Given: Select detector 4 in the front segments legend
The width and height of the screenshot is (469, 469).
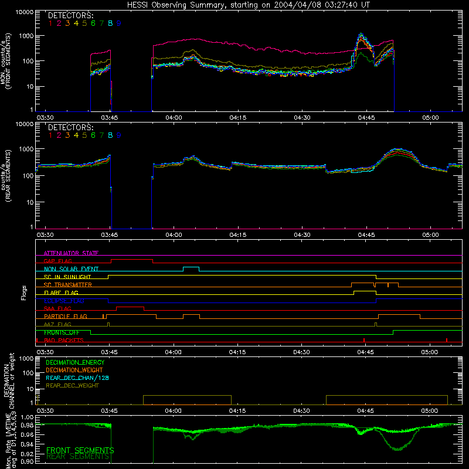Looking at the screenshot, I should click(76, 23).
